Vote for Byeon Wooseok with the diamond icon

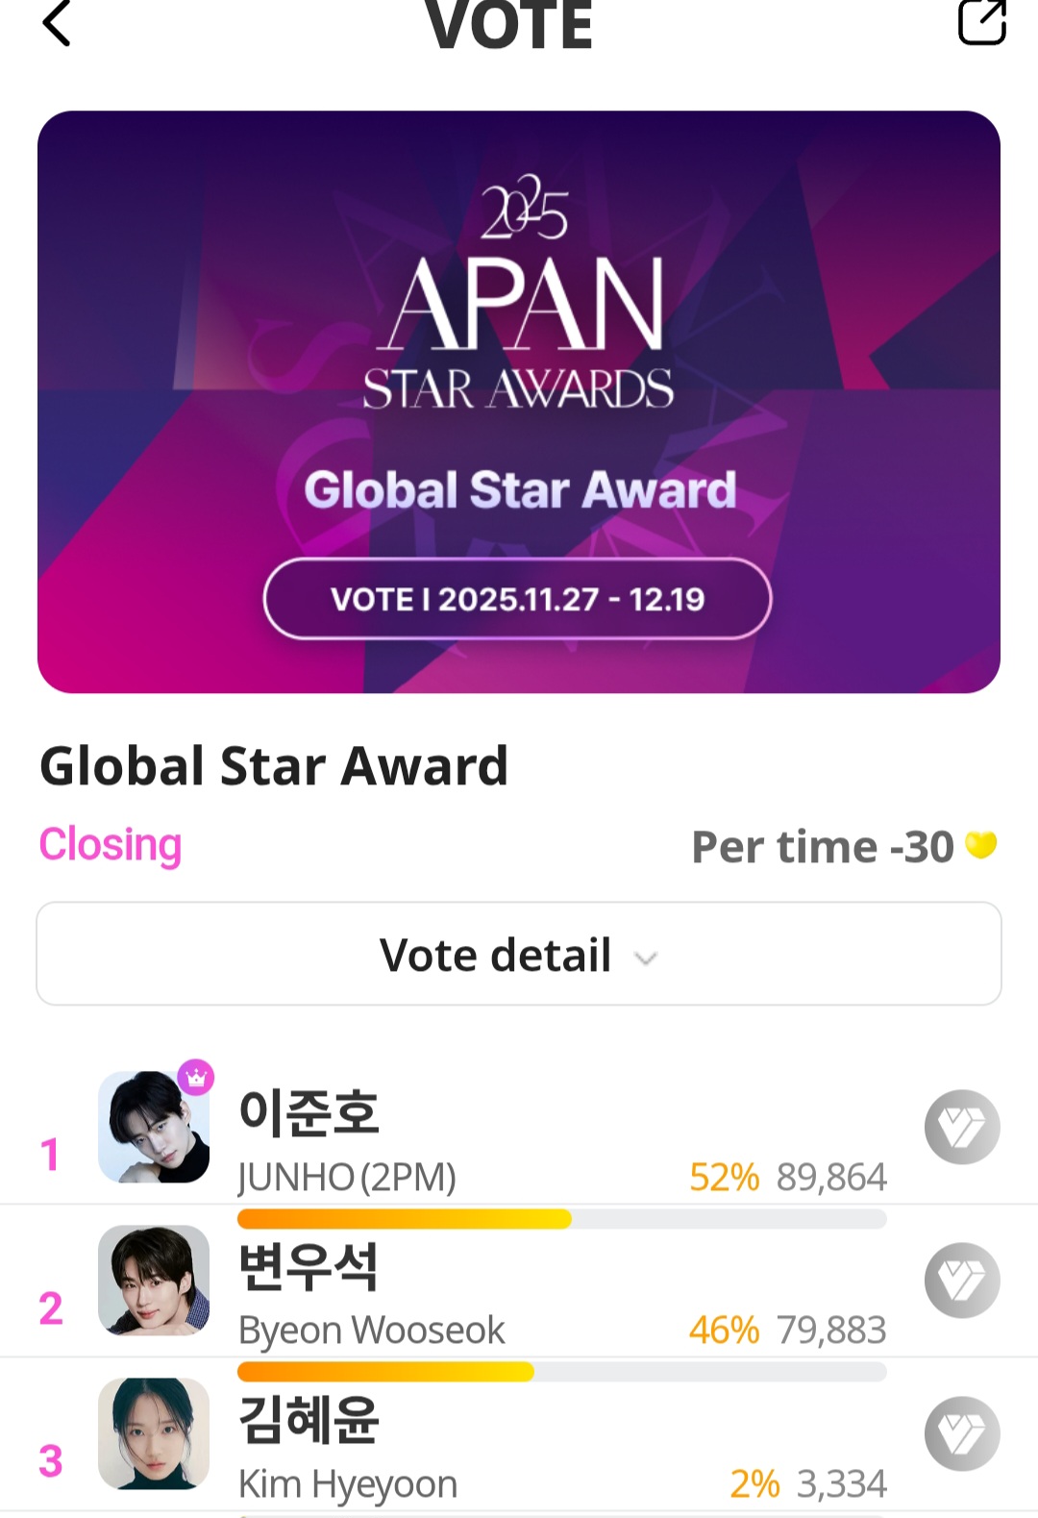[x=962, y=1281]
